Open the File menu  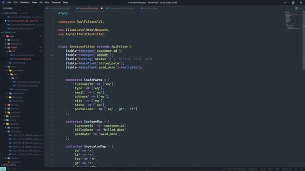pyautogui.click(x=9, y=2)
